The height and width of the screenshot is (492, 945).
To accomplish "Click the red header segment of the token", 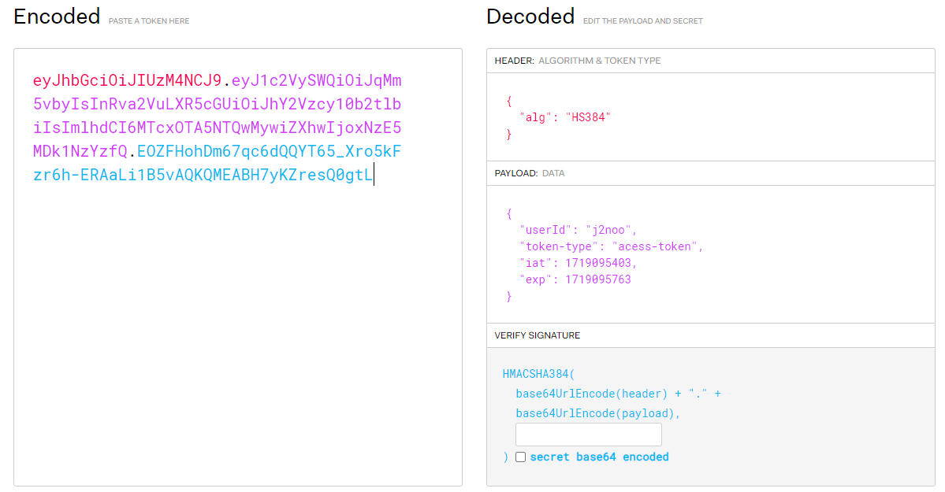I will 127,80.
